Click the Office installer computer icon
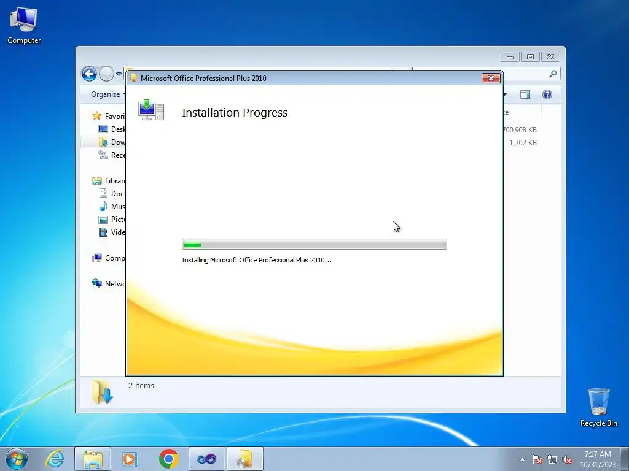 tap(151, 110)
